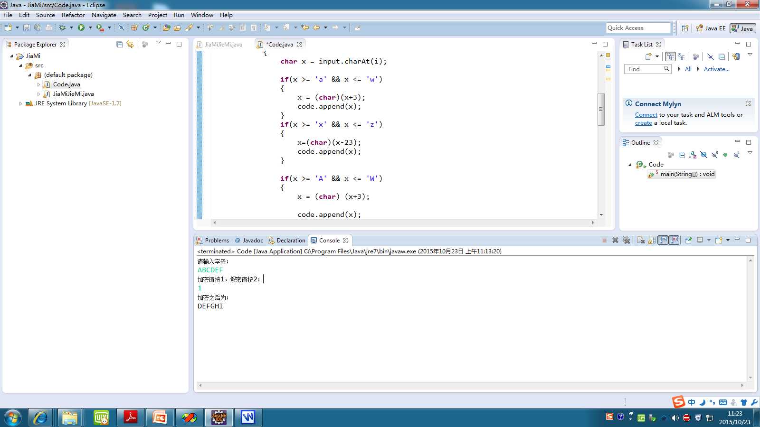Screen dimensions: 760x427
Task: Click the Synchronize Changed icon in Task List
Action: pyautogui.click(x=736, y=56)
